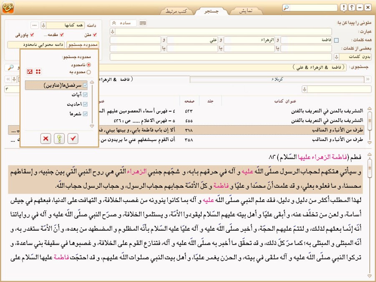The image size is (376, 282).
Task: Confirm the search-scope popup with the red check
Action: (x=73, y=138)
